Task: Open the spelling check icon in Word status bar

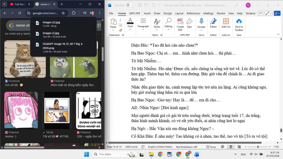Action: click(143, 147)
